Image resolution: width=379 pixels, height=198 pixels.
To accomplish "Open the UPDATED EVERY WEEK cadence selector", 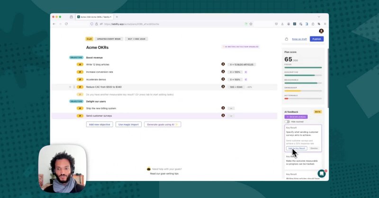I will coord(109,39).
